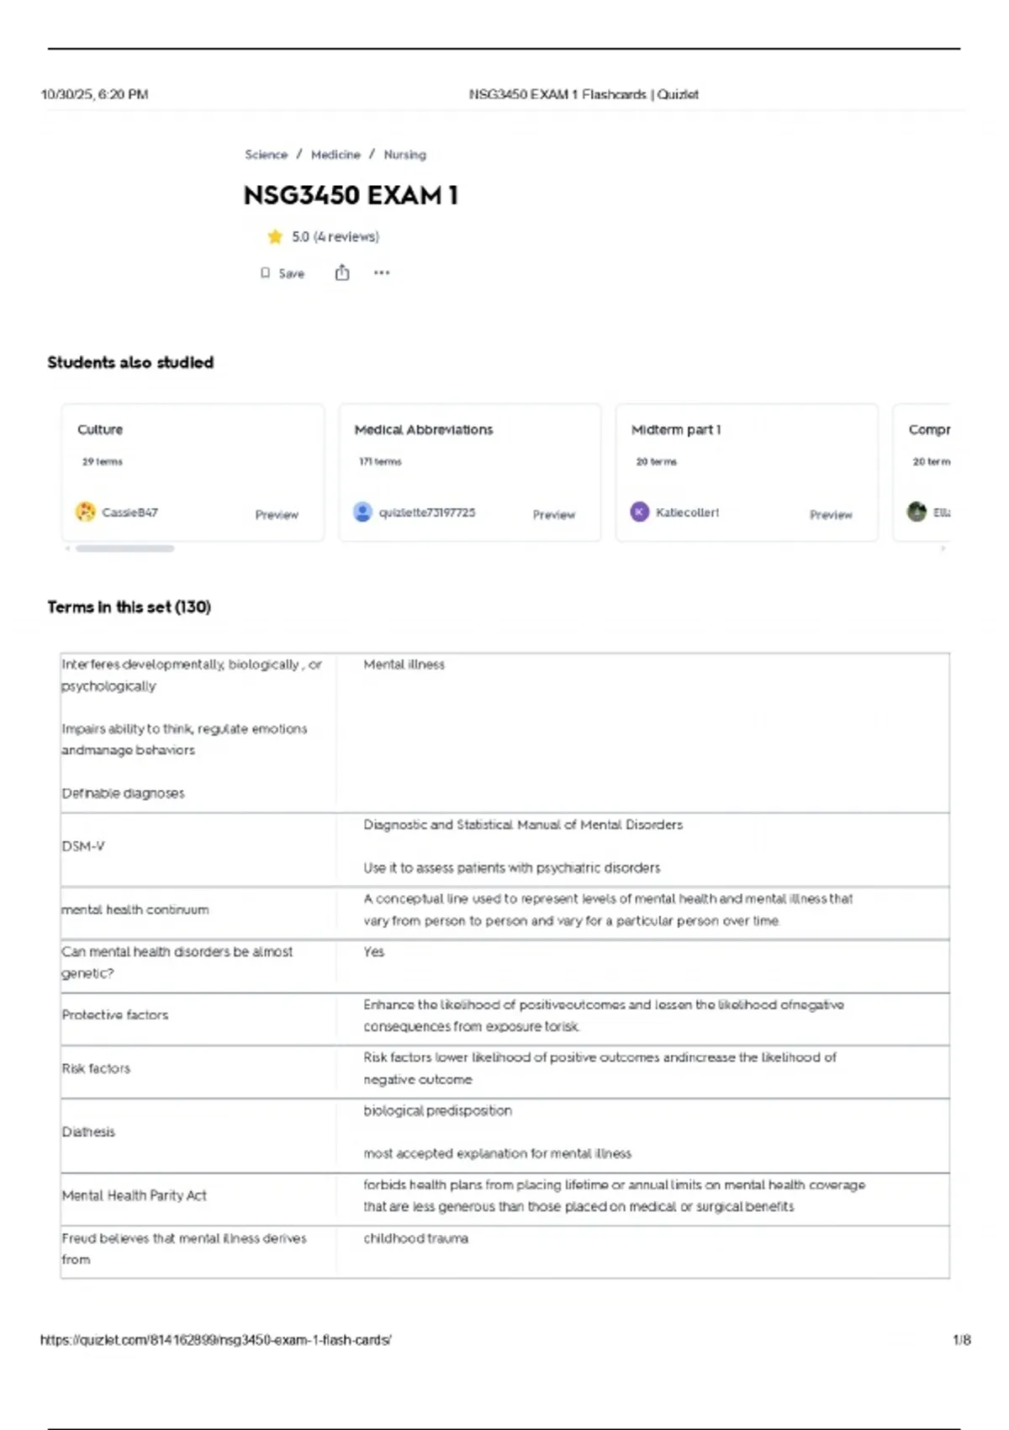Click CassieB47's avatar icon

point(86,511)
